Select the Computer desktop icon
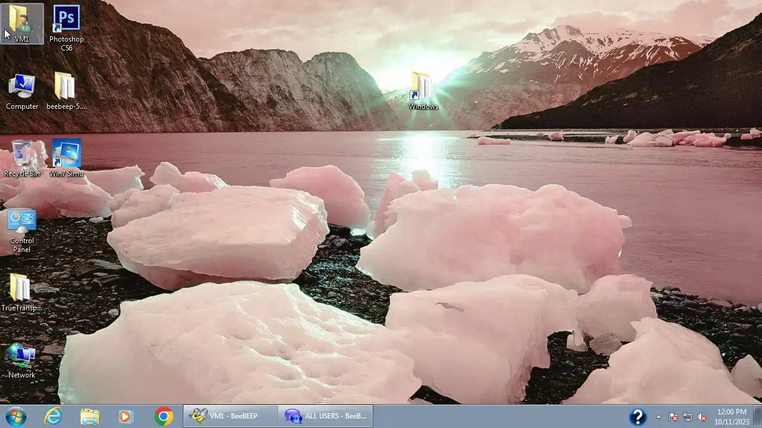Image resolution: width=762 pixels, height=428 pixels. [22, 92]
